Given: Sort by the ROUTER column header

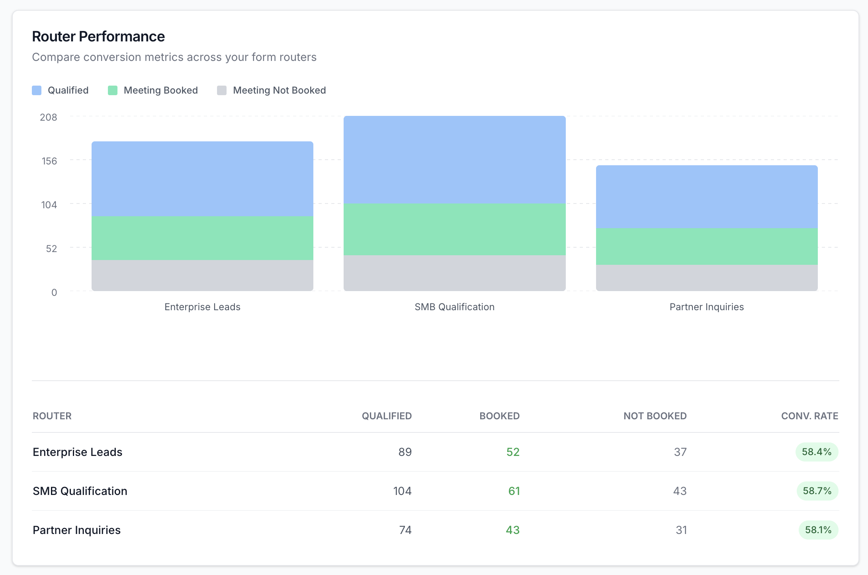Looking at the screenshot, I should 52,416.
